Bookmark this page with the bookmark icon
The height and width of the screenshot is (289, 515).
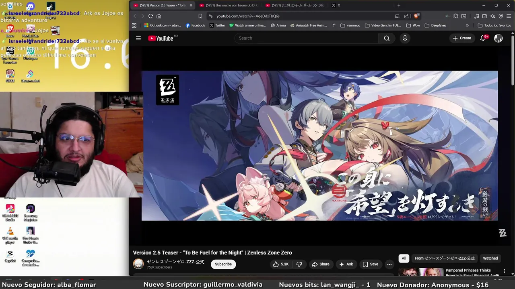click(200, 16)
